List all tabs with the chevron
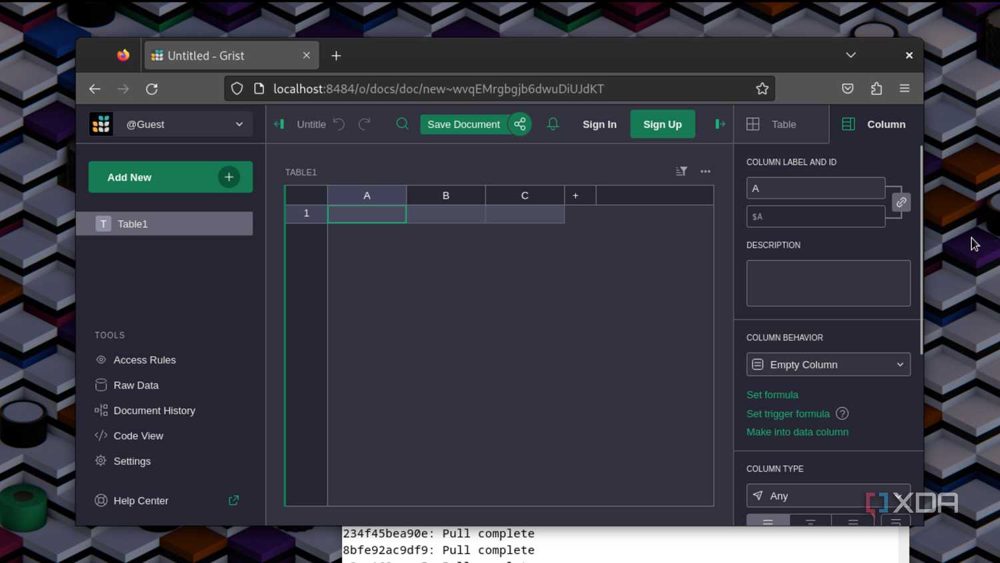The height and width of the screenshot is (563, 1000). 851,55
